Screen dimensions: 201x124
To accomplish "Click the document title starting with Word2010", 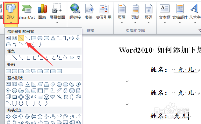I will (160, 50).
